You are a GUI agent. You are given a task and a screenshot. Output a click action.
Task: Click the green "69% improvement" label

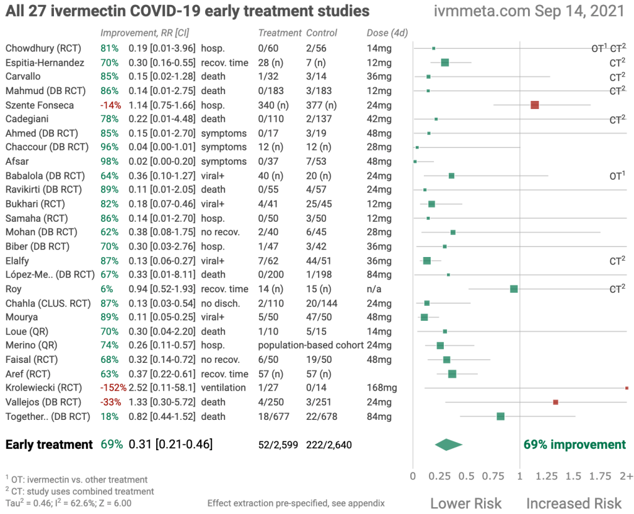coord(575,445)
